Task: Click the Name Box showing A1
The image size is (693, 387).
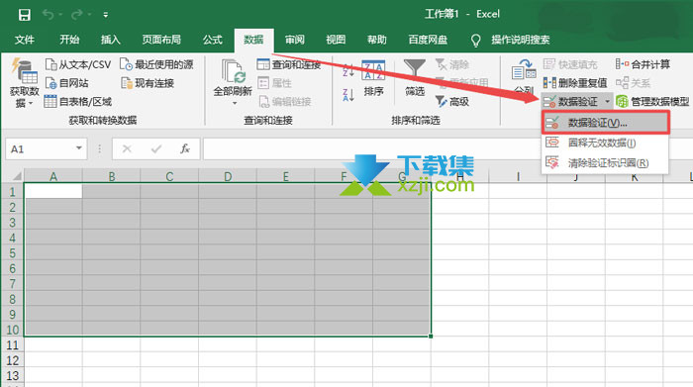Action: pos(40,149)
